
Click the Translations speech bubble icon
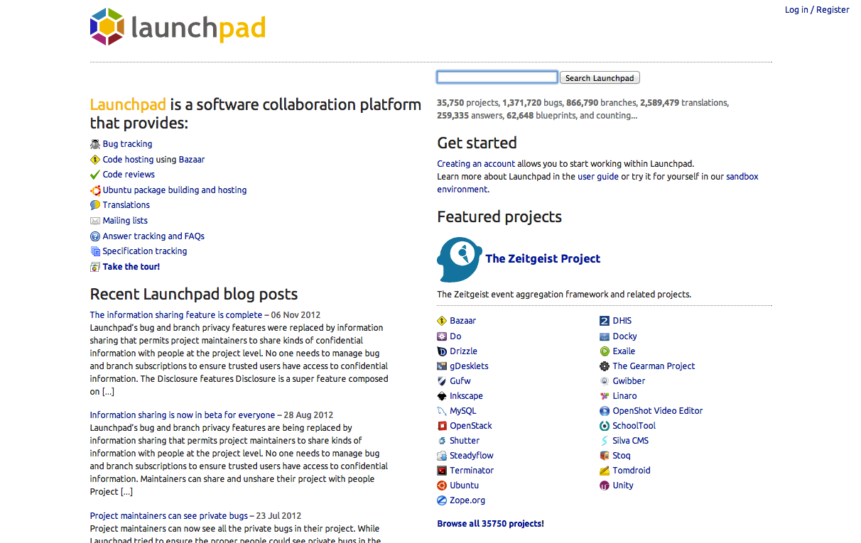pyautogui.click(x=95, y=205)
